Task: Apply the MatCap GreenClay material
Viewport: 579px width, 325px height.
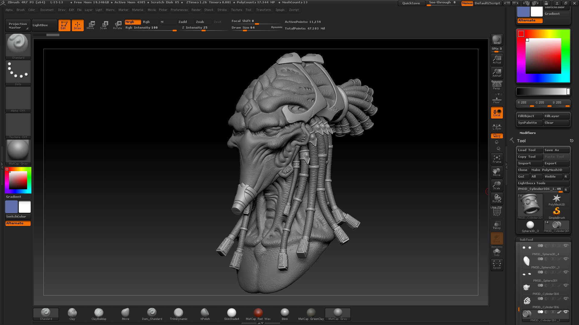Action: 311,314
